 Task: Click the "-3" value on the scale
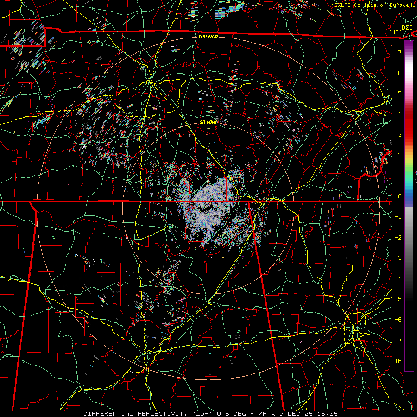[x=398, y=258]
